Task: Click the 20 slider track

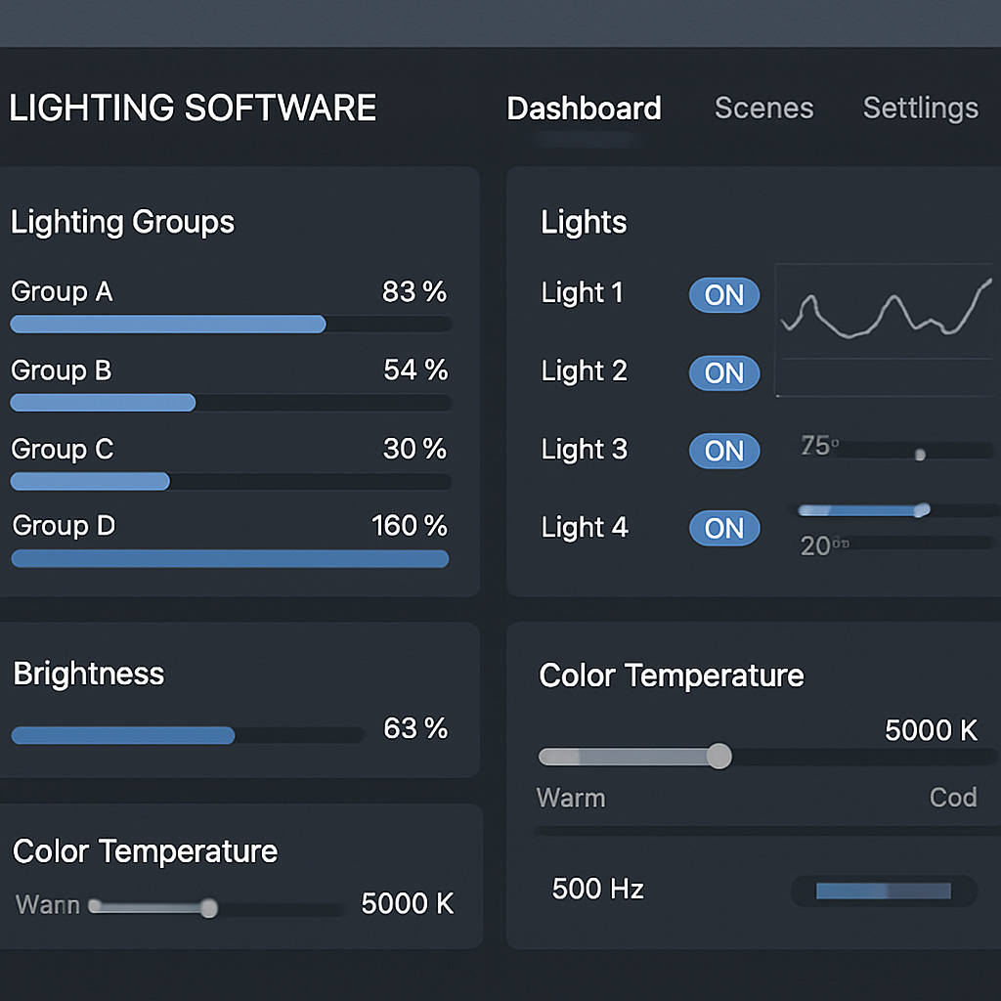Action: [899, 545]
